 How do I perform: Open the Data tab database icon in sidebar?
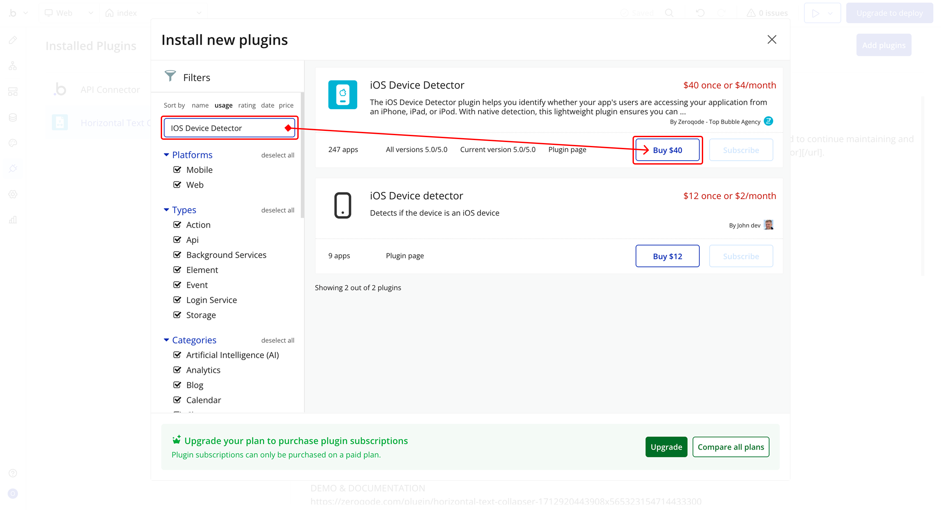(x=13, y=117)
